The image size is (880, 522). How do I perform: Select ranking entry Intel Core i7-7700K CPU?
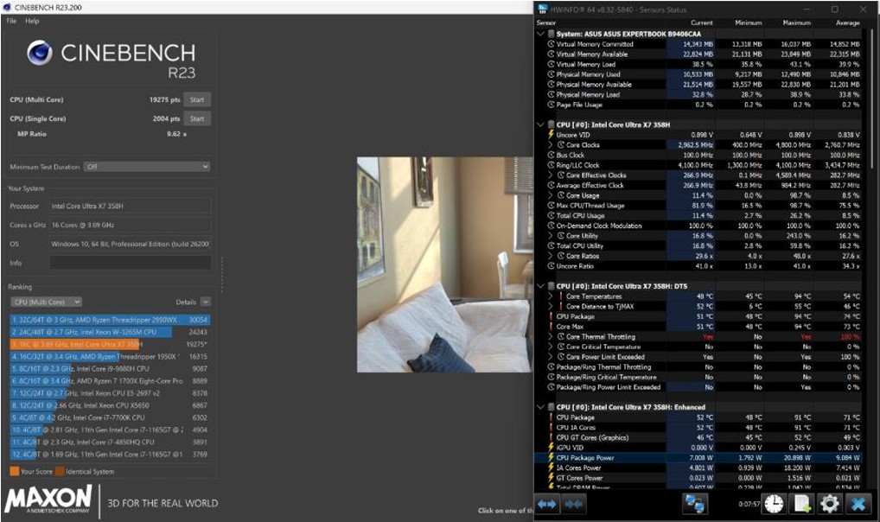point(110,417)
